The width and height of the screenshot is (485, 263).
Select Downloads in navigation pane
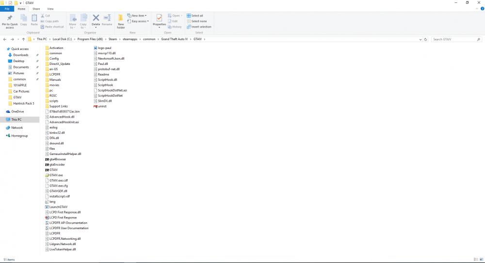(x=20, y=55)
